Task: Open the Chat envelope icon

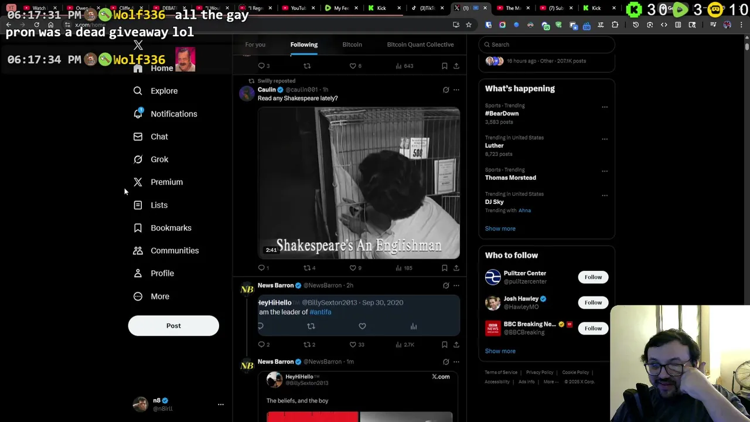Action: 138,137
